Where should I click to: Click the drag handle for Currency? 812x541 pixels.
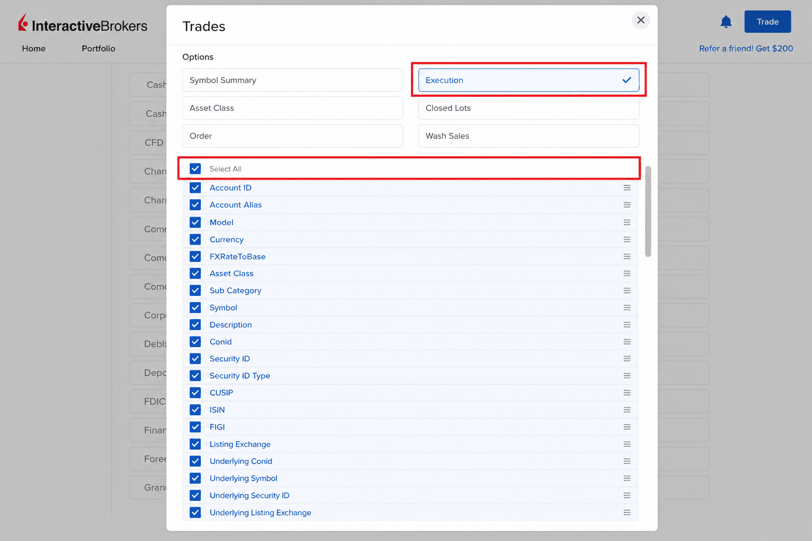pyautogui.click(x=627, y=239)
